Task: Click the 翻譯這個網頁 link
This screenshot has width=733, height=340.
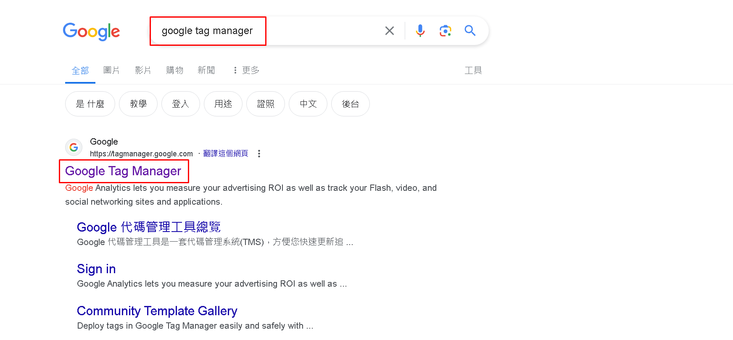Action: click(x=226, y=153)
